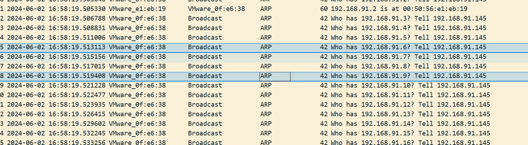The image size is (528, 145).
Task: Select packet 'Who has 192.168.91.11? Tell 192.168.91.145'
Action: pos(264,95)
